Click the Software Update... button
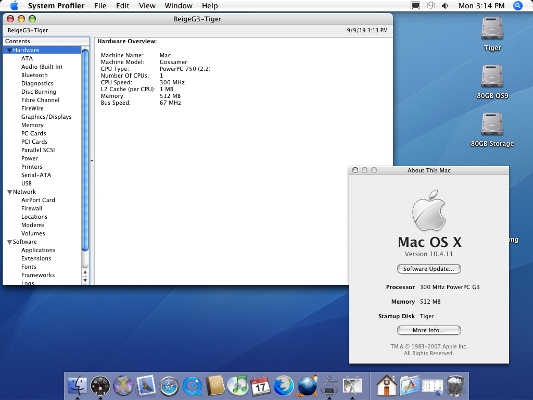Image resolution: width=533 pixels, height=400 pixels. tap(429, 269)
